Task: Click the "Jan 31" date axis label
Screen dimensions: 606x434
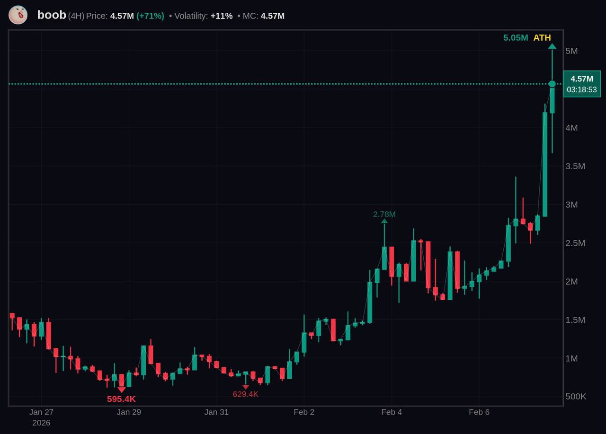Action: (x=216, y=412)
